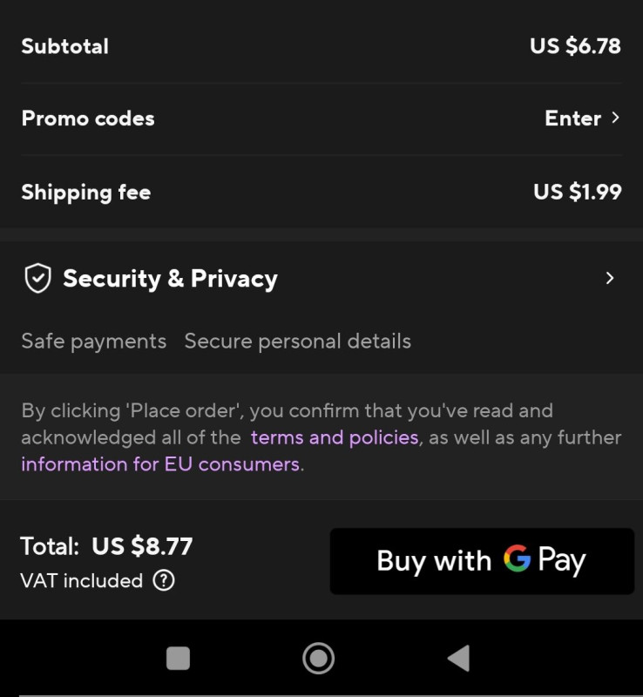
Task: Tap the VAT included label
Action: [x=81, y=581]
